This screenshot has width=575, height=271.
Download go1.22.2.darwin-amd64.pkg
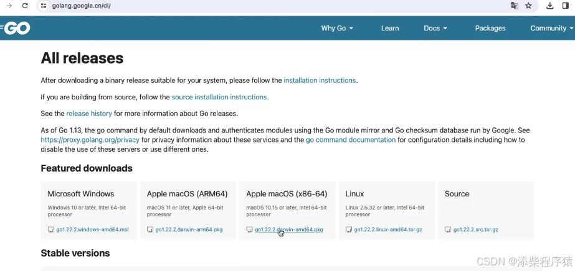(x=289, y=230)
